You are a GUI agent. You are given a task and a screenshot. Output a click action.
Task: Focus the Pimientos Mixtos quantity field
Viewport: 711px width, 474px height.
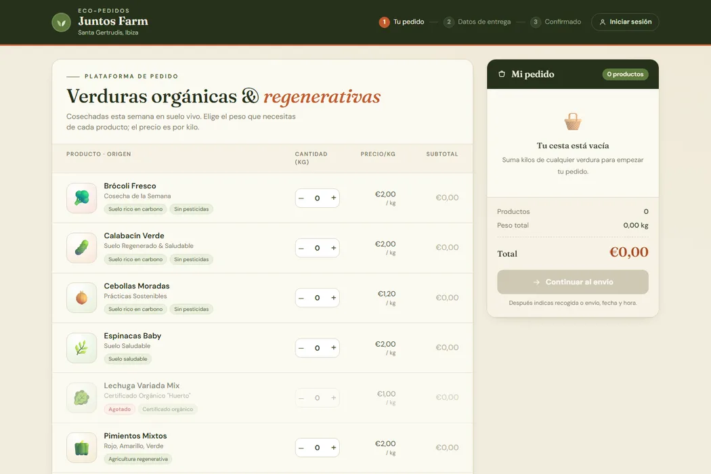[x=318, y=448]
